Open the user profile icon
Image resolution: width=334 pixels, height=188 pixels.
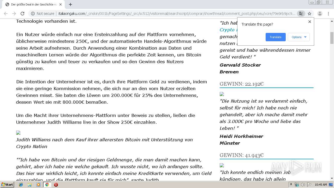[320, 14]
